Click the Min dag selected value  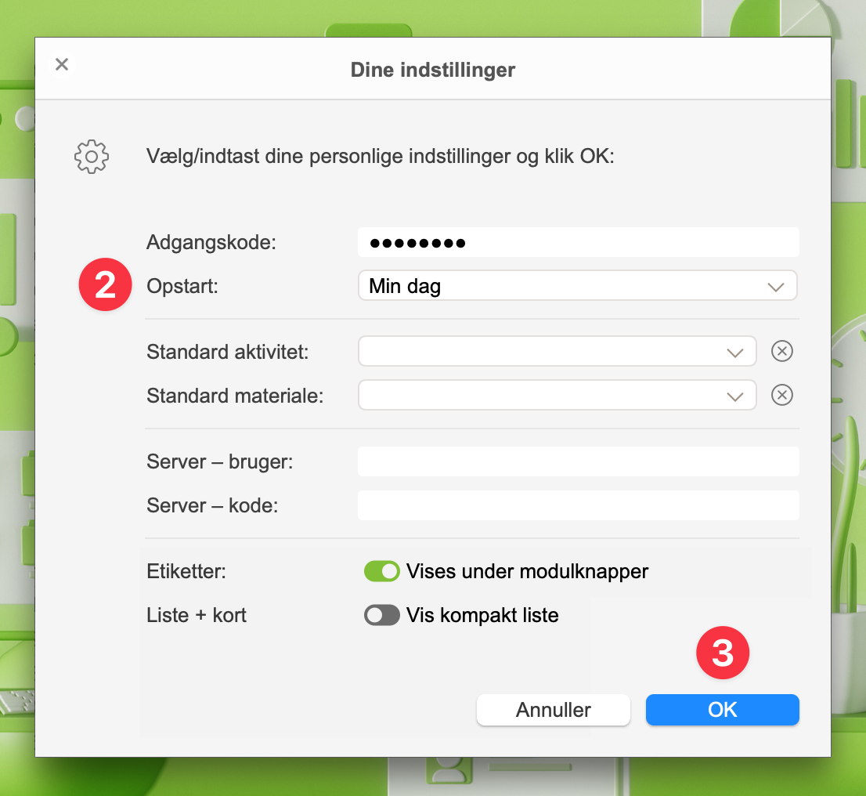404,286
